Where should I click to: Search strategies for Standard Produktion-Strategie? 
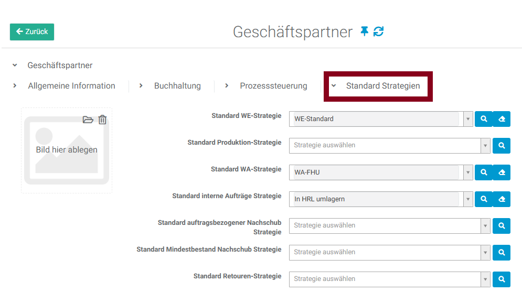(502, 145)
